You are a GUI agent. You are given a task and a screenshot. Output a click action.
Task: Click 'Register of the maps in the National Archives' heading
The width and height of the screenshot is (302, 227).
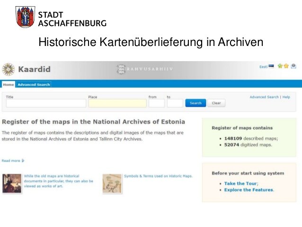[x=93, y=122]
